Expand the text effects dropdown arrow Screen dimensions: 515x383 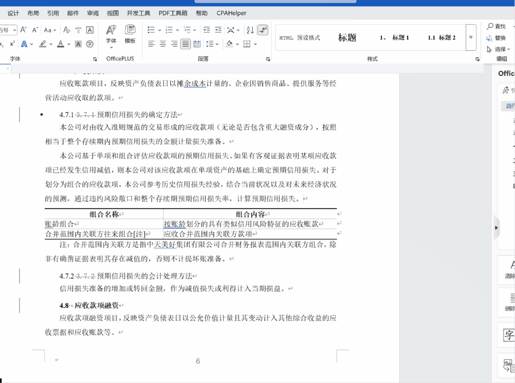pos(31,44)
